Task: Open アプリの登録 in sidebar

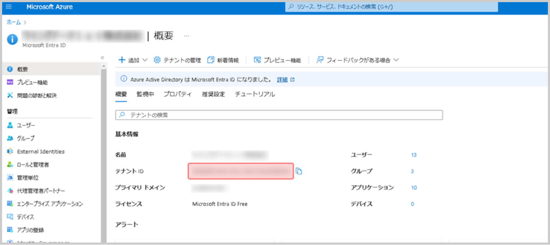Action: point(30,230)
